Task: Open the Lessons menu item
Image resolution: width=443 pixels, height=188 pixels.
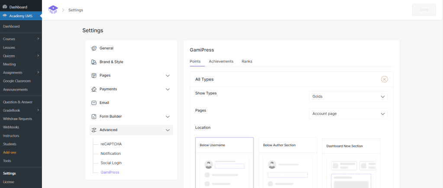Action: 9,47
